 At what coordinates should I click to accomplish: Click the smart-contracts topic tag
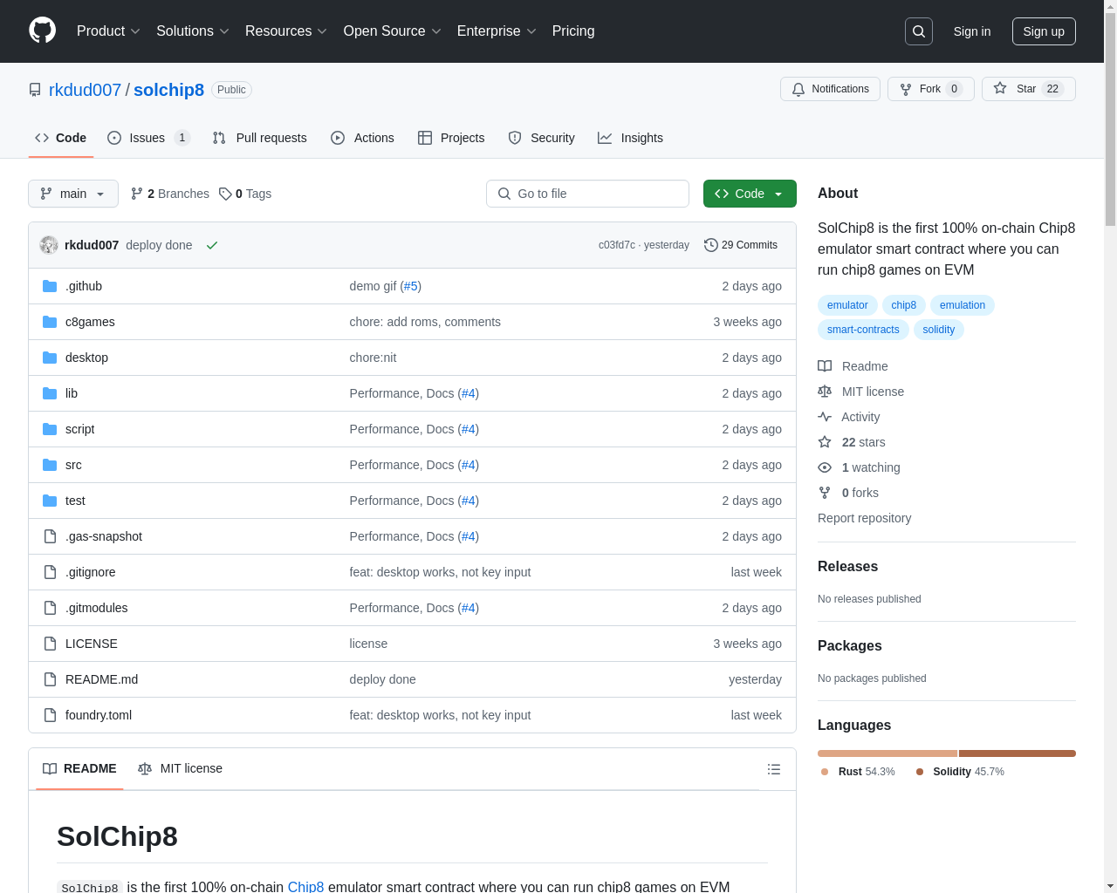click(x=863, y=330)
